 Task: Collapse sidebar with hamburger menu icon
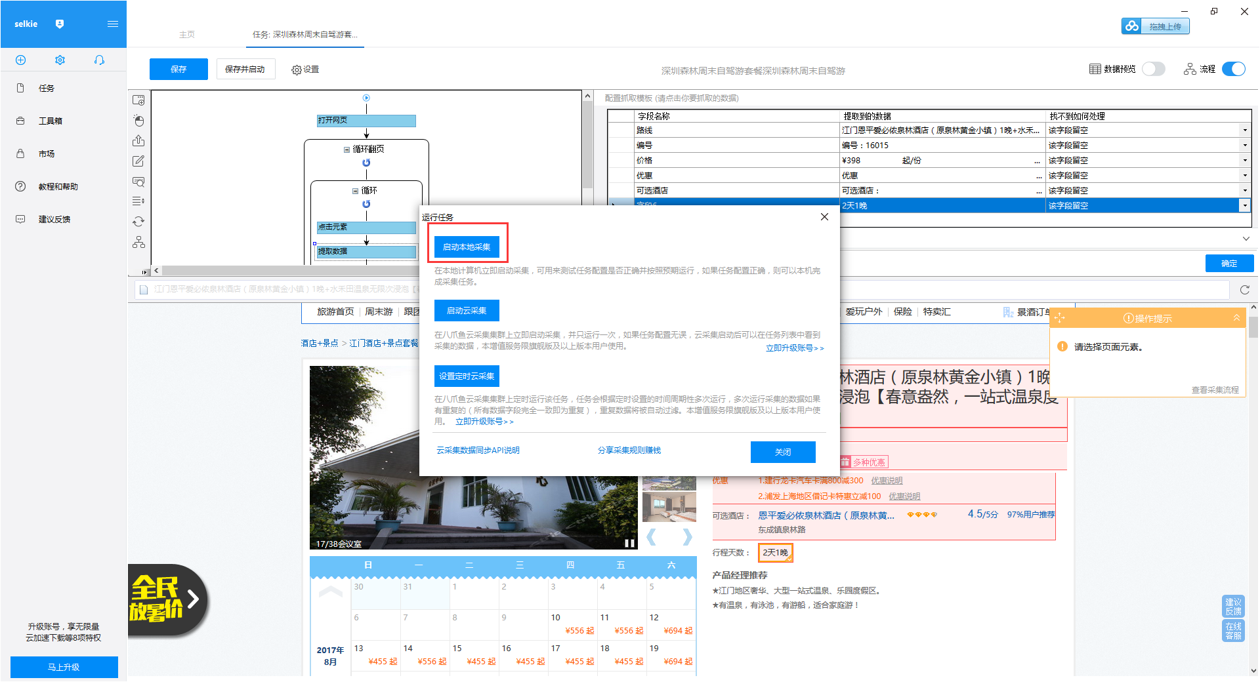point(113,24)
